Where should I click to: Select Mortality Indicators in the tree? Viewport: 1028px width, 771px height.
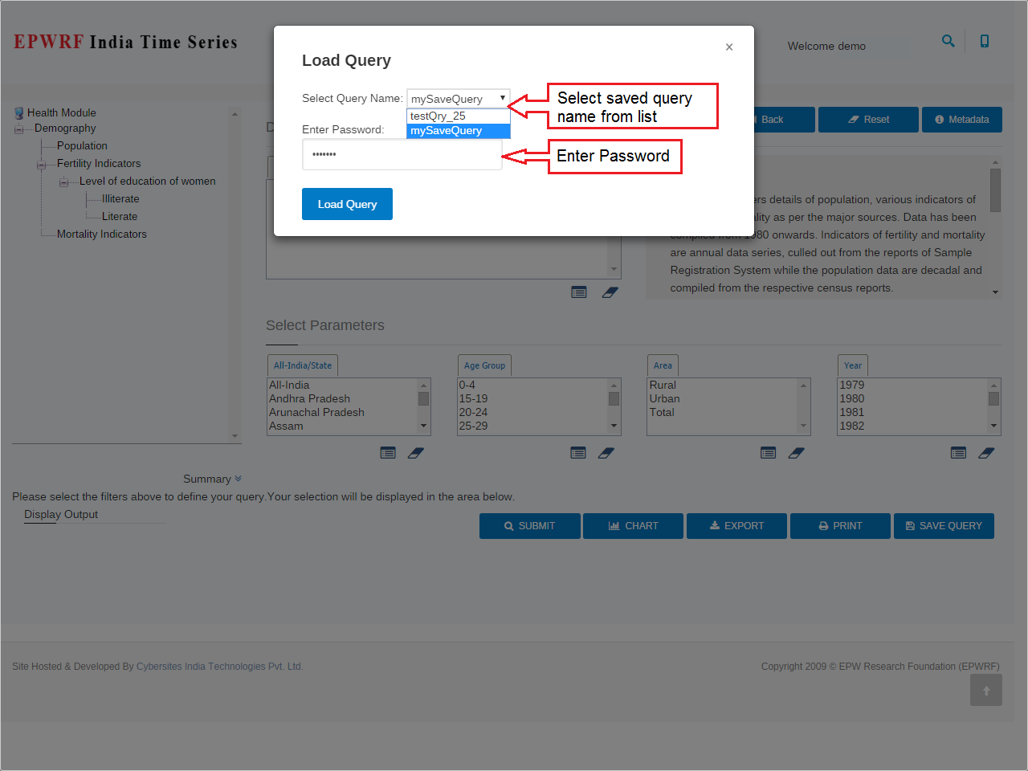101,235
